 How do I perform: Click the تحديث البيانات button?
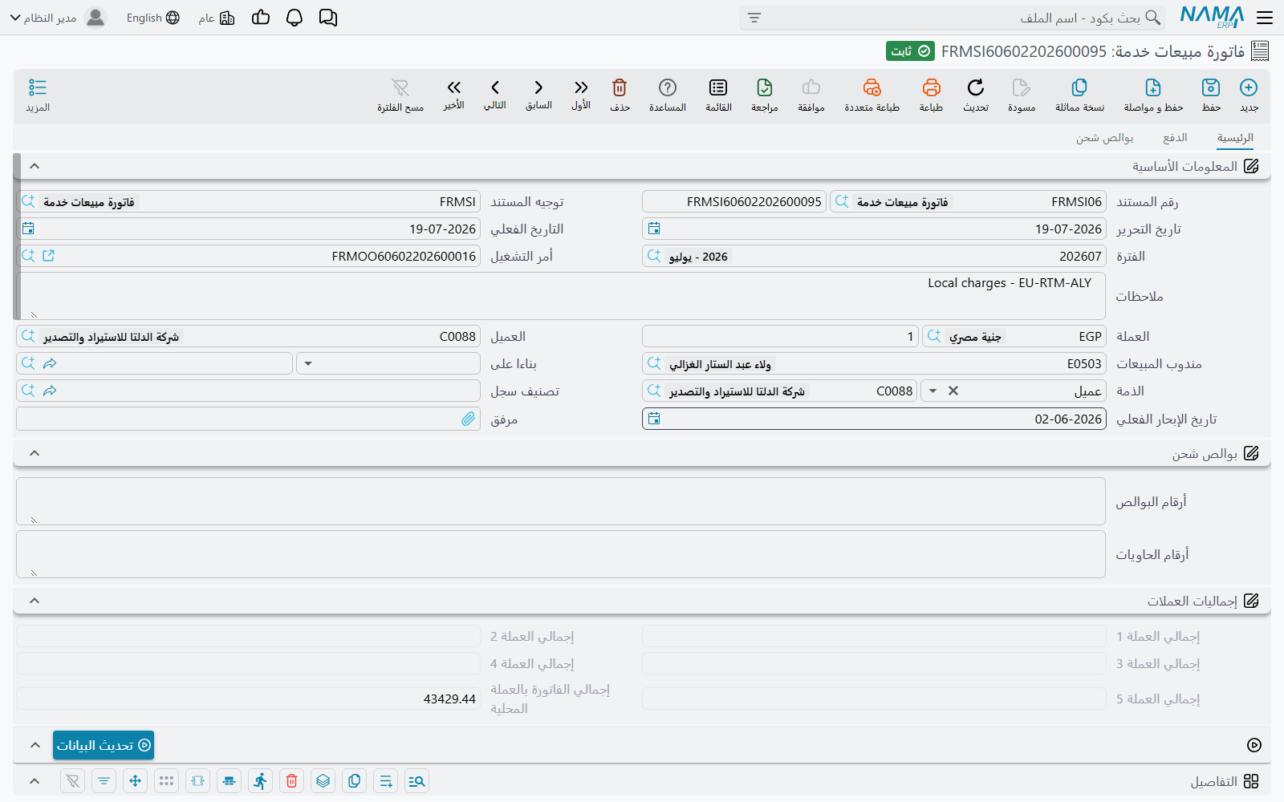tap(104, 745)
